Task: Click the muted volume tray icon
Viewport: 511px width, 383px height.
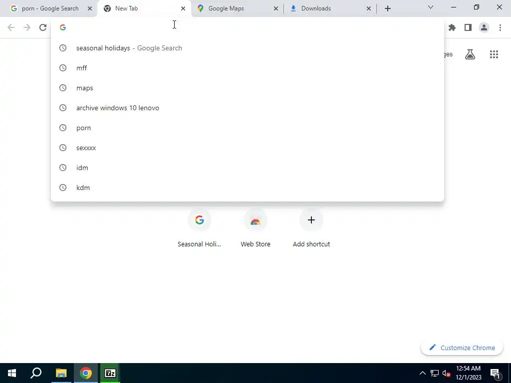Action: pos(447,373)
